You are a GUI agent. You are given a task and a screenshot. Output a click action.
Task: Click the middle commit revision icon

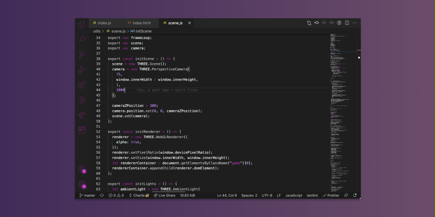(x=324, y=23)
